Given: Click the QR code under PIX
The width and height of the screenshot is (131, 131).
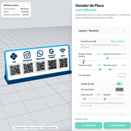Looking at the screenshot, I should coord(15,70).
